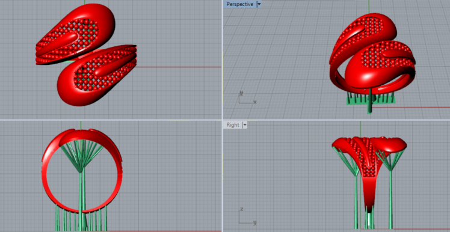Select the Right viewport title tab
Image resolution: width=450 pixels, height=232 pixels.
click(x=233, y=125)
